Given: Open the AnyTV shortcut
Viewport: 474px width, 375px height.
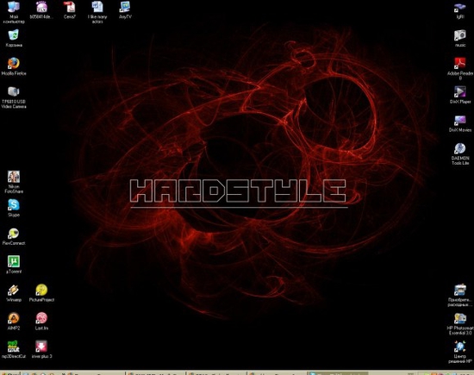Looking at the screenshot, I should (125, 10).
